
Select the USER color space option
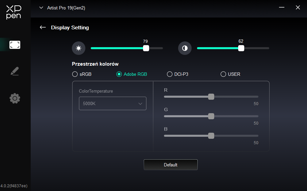[223, 74]
